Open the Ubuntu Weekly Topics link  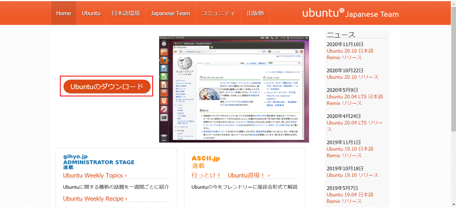[95, 175]
